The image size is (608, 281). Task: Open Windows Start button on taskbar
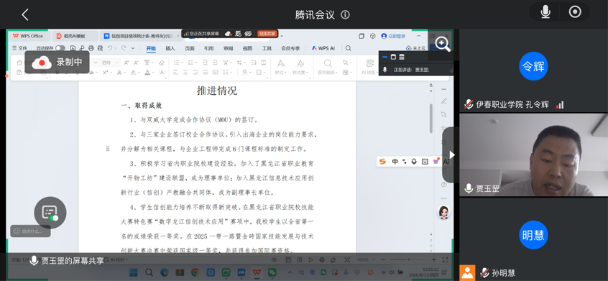click(134, 272)
